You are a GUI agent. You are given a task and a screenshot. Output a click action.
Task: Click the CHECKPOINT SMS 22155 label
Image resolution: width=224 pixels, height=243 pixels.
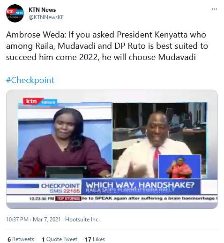point(60,188)
